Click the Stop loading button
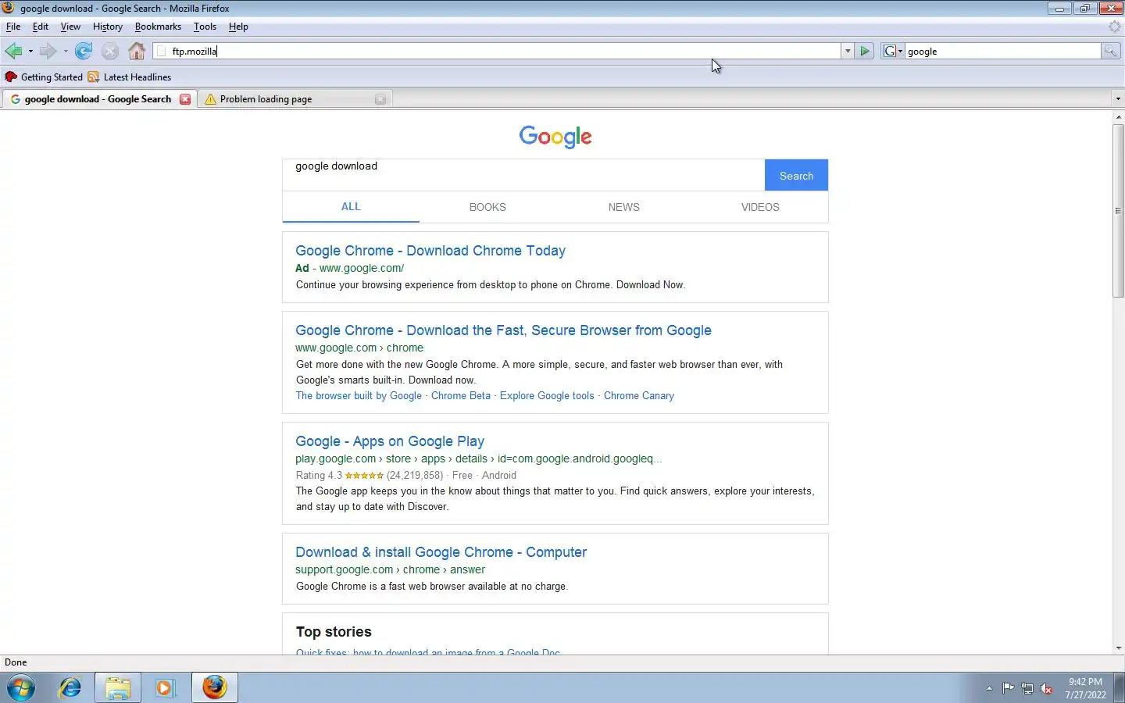Screen dimensions: 1125x703 click(110, 52)
